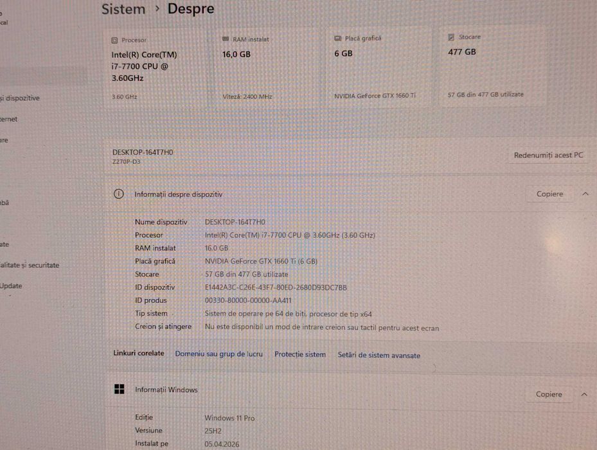Open Domeniu sau grup de lucru link

219,354
